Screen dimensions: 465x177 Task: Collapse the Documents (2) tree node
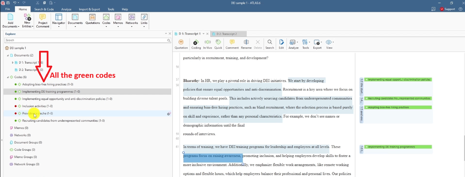(x=7, y=55)
